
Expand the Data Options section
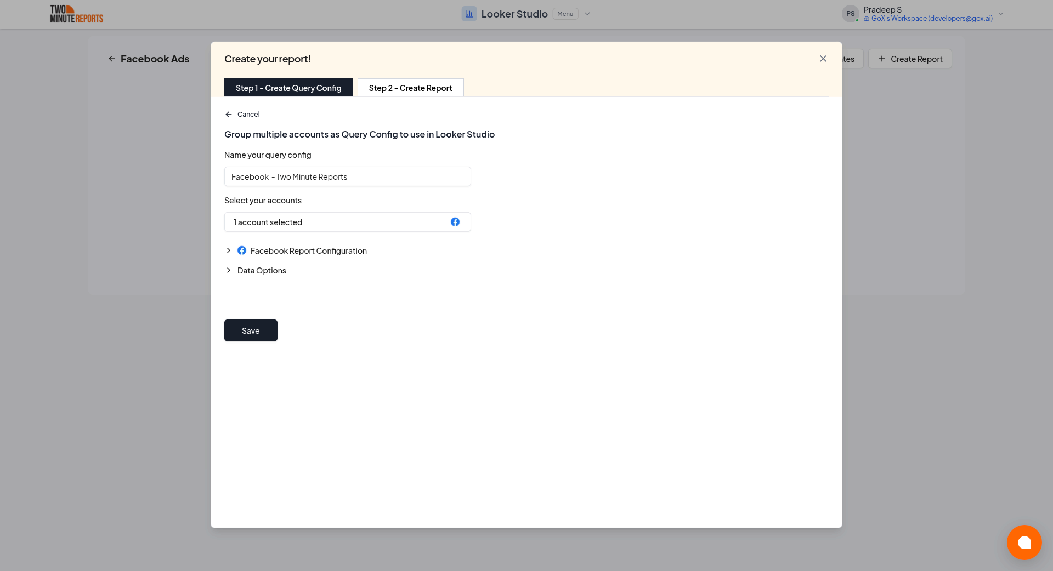(229, 270)
